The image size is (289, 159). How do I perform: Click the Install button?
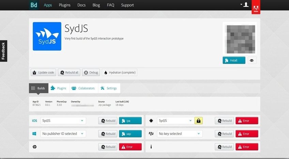234,60
